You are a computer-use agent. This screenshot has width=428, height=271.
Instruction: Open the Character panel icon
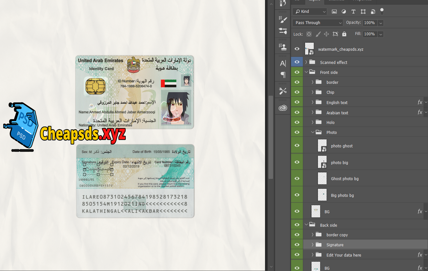pos(283,63)
